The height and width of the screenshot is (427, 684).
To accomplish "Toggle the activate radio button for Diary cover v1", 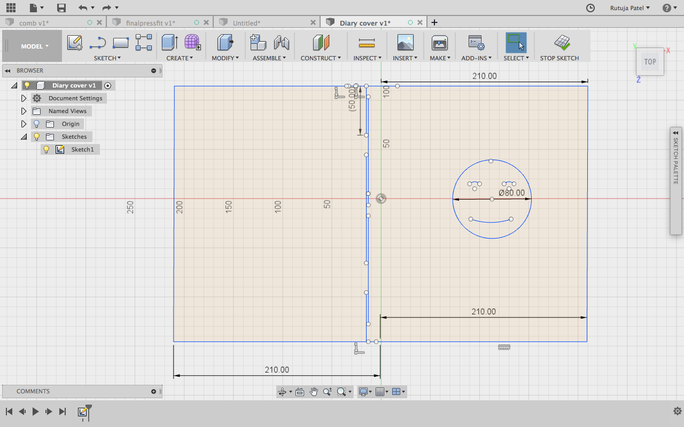I will 108,85.
